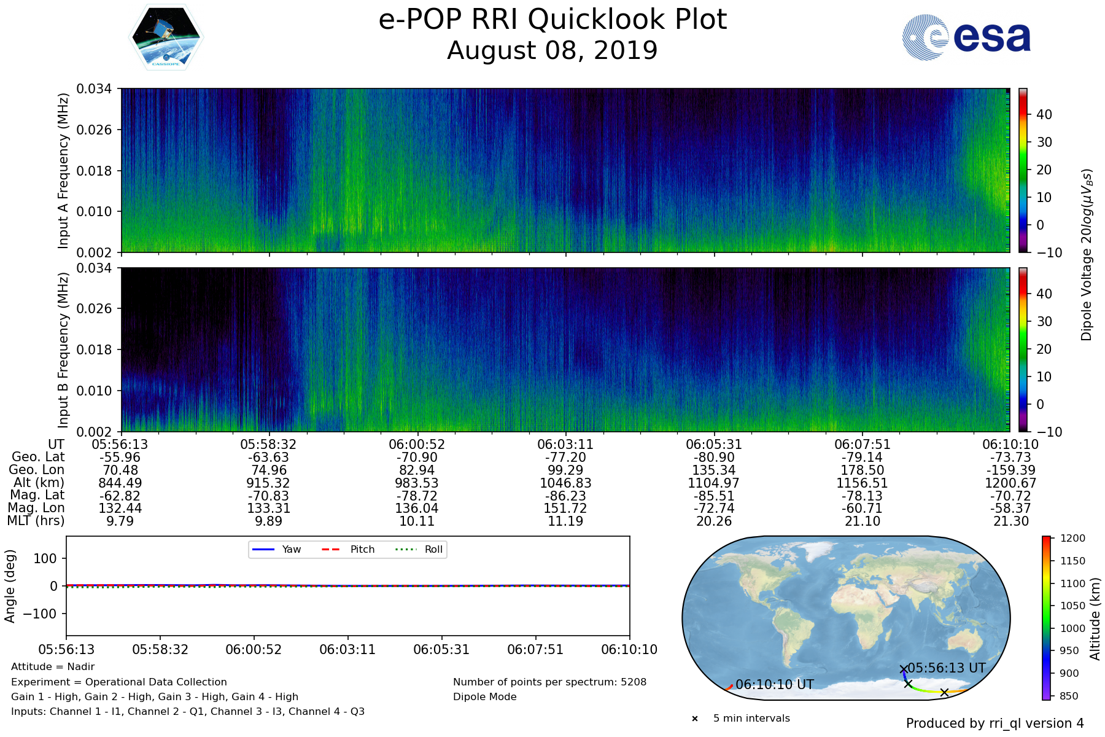Select the red dashed Pitch legend entry
The height and width of the screenshot is (737, 1105).
tap(347, 550)
